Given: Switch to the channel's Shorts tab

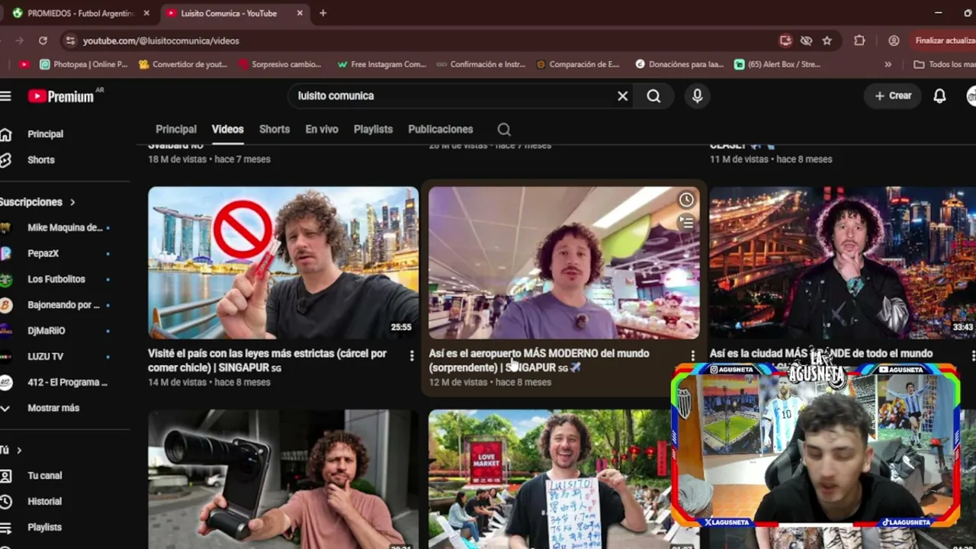Looking at the screenshot, I should coord(274,130).
